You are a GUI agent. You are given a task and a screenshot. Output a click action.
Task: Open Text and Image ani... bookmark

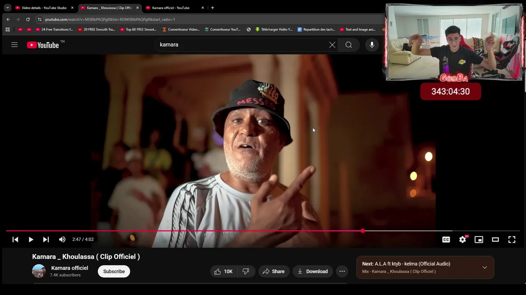358,29
